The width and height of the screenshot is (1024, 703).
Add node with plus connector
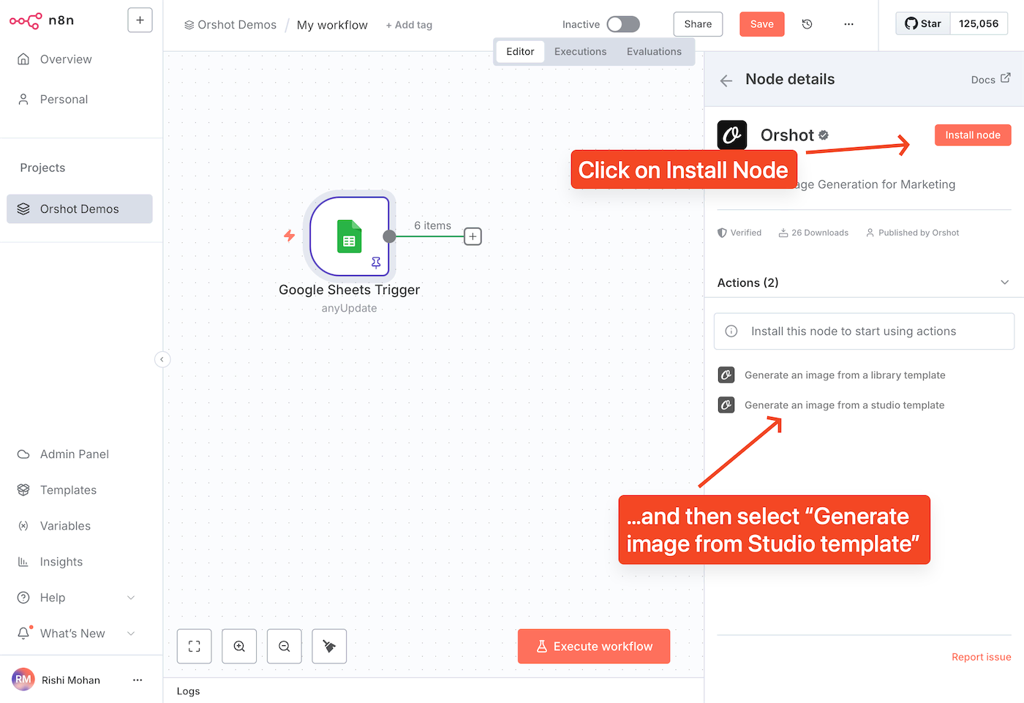(x=473, y=236)
